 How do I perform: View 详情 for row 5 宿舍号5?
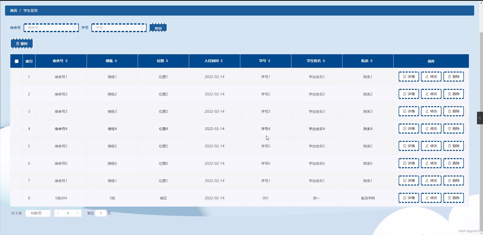coord(408,146)
